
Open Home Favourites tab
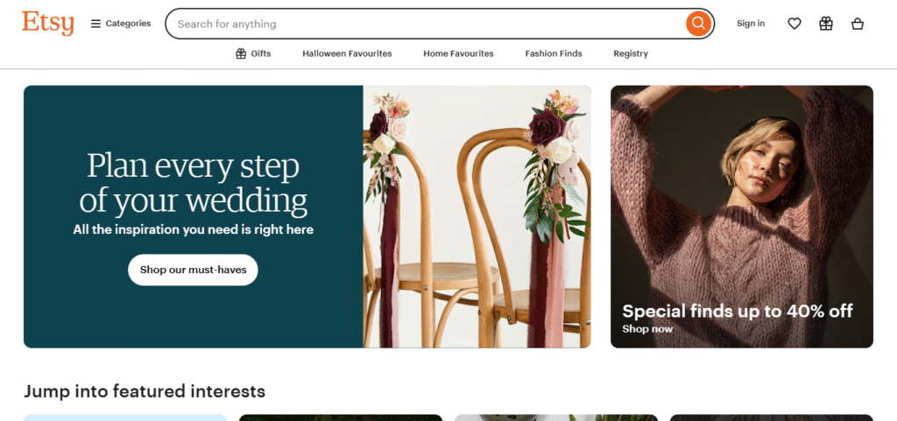pos(458,53)
